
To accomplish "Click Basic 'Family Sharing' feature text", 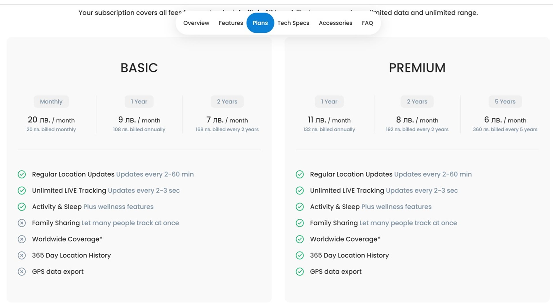I will [56, 223].
